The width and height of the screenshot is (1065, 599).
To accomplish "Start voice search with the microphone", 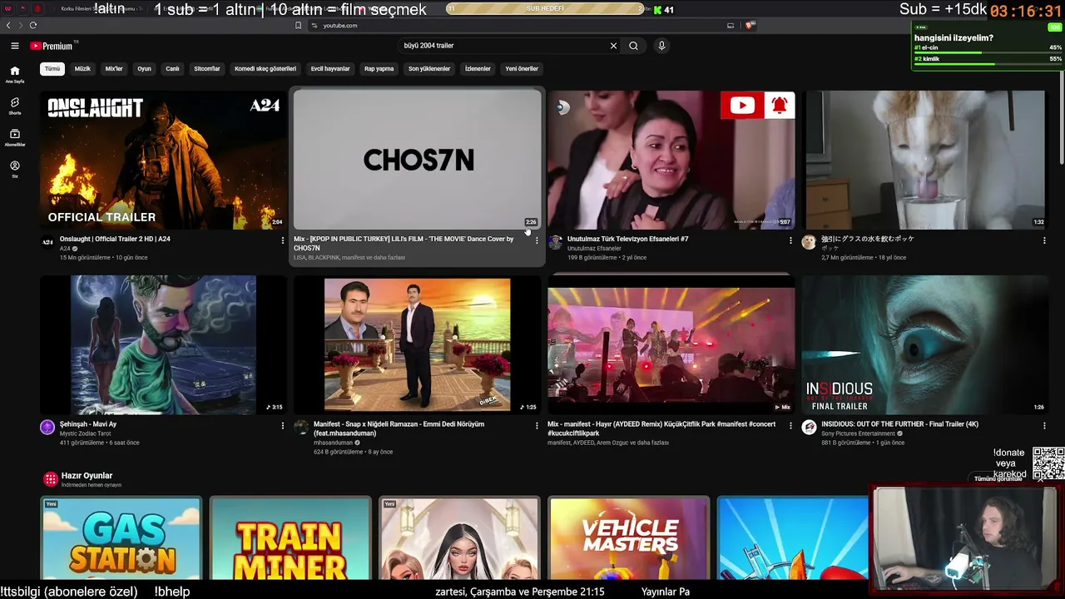I will (661, 46).
